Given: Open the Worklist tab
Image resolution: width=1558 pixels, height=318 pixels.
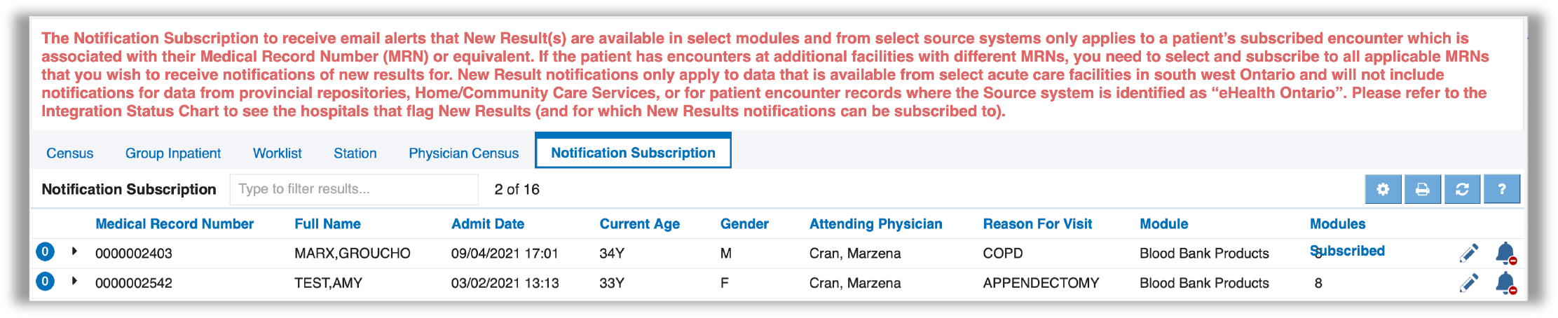Looking at the screenshot, I should click(277, 153).
